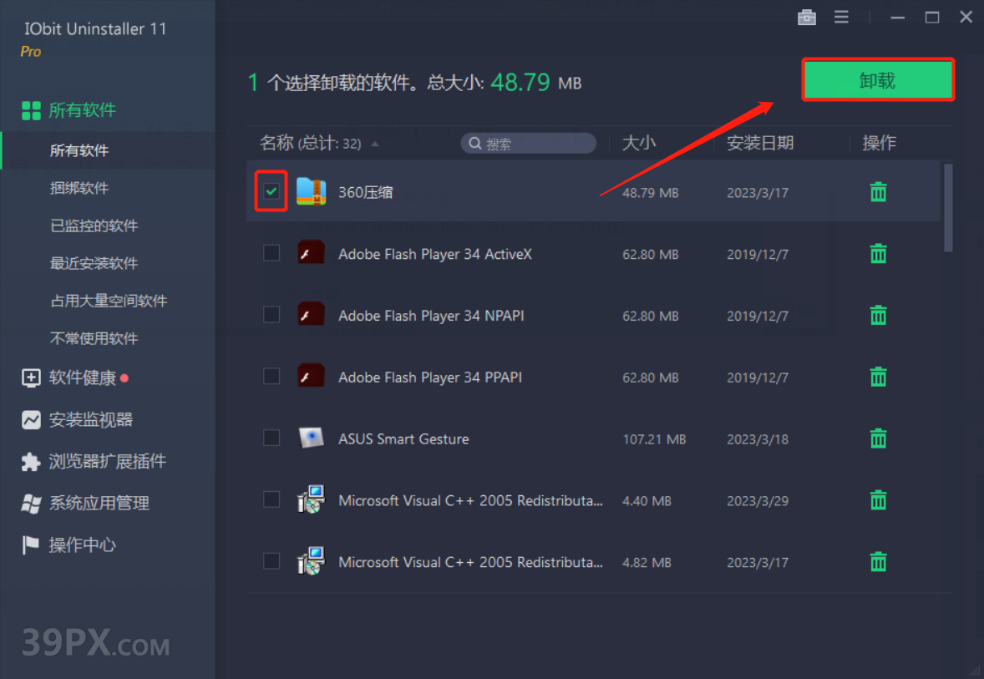984x679 pixels.
Task: Click the 4.82 MB size value
Action: point(647,562)
